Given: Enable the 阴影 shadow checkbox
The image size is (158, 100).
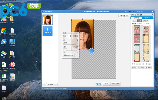Looking at the screenshot, I should [x=74, y=36].
